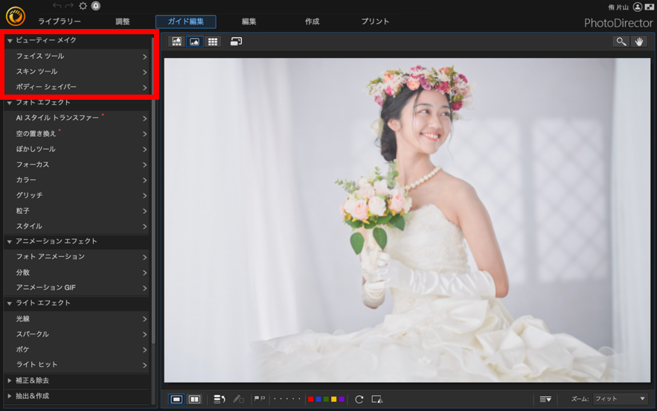
Task: Open the settings gear icon
Action: (x=83, y=6)
